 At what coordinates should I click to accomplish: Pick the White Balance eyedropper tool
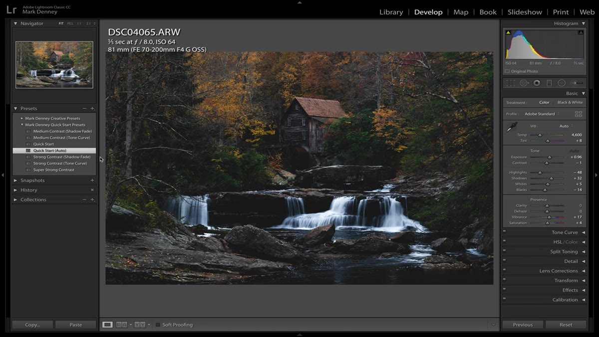click(512, 128)
